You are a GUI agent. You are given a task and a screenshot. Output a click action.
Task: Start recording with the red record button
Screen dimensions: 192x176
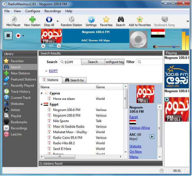point(18,36)
